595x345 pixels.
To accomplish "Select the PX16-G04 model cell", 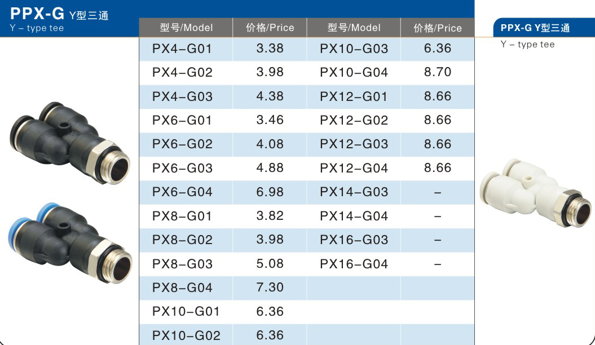I will pos(354,264).
